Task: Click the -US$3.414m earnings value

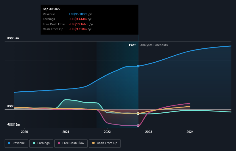Action: point(78,19)
